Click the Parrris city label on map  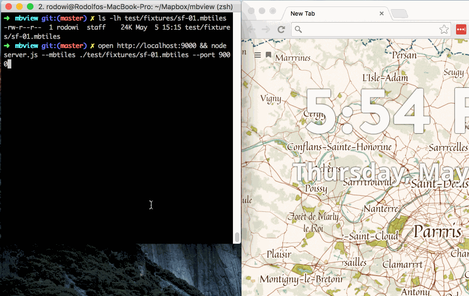click(x=438, y=231)
